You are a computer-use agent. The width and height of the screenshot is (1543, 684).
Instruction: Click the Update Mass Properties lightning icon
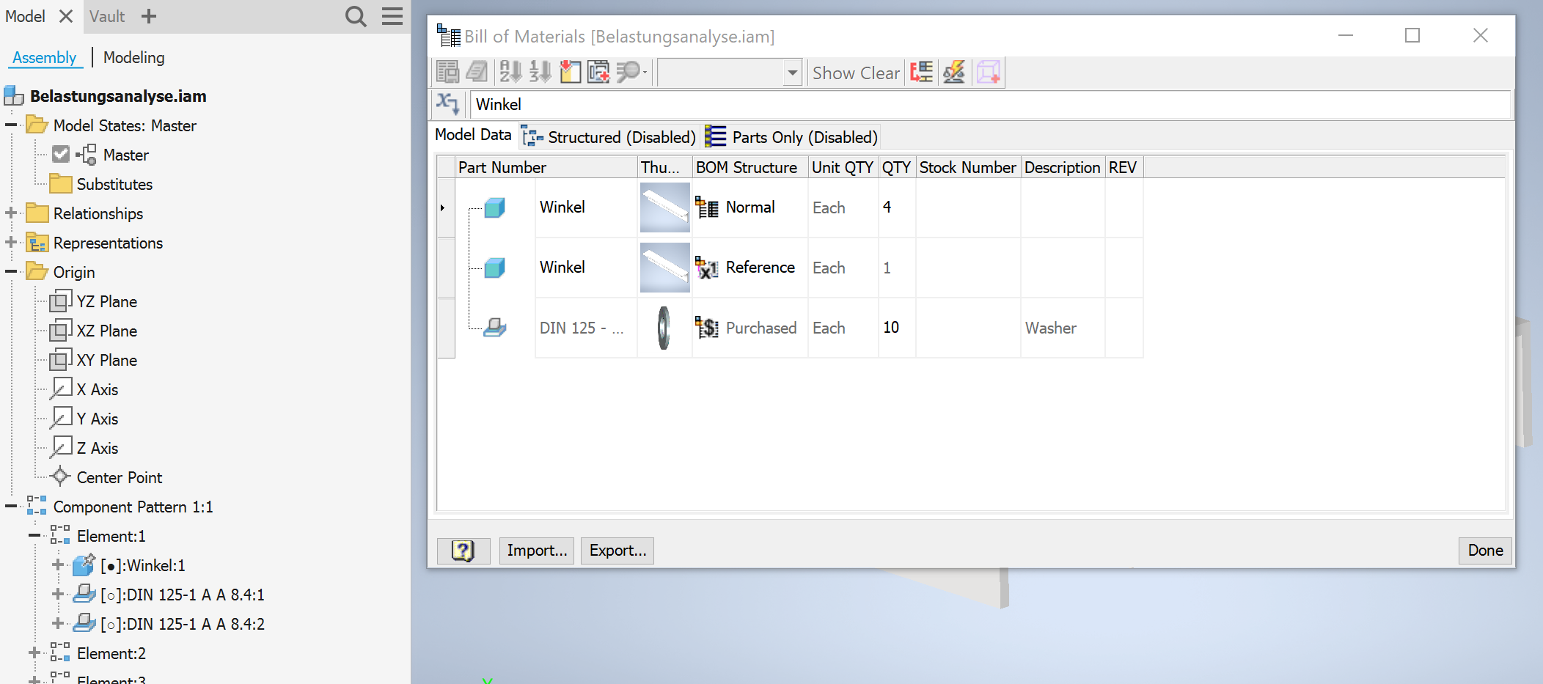click(954, 72)
